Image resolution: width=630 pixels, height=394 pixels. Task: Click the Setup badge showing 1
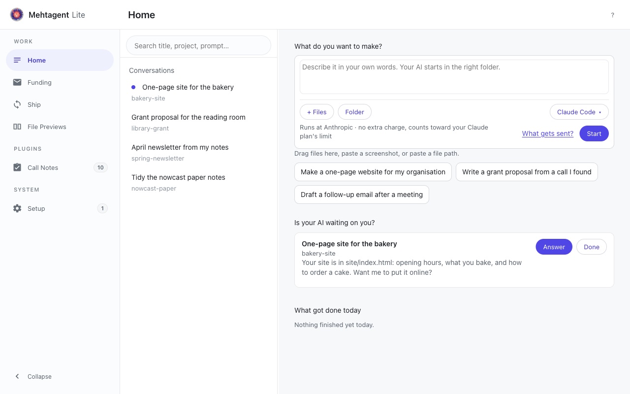[x=102, y=208]
